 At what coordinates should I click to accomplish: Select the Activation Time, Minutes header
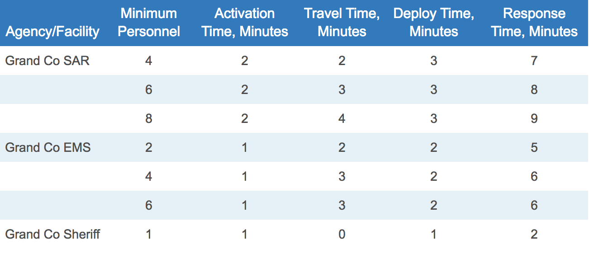click(244, 23)
